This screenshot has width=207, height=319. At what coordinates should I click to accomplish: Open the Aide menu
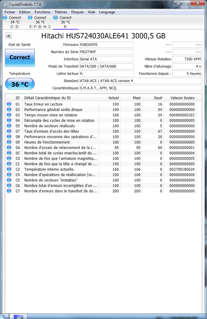click(91, 12)
